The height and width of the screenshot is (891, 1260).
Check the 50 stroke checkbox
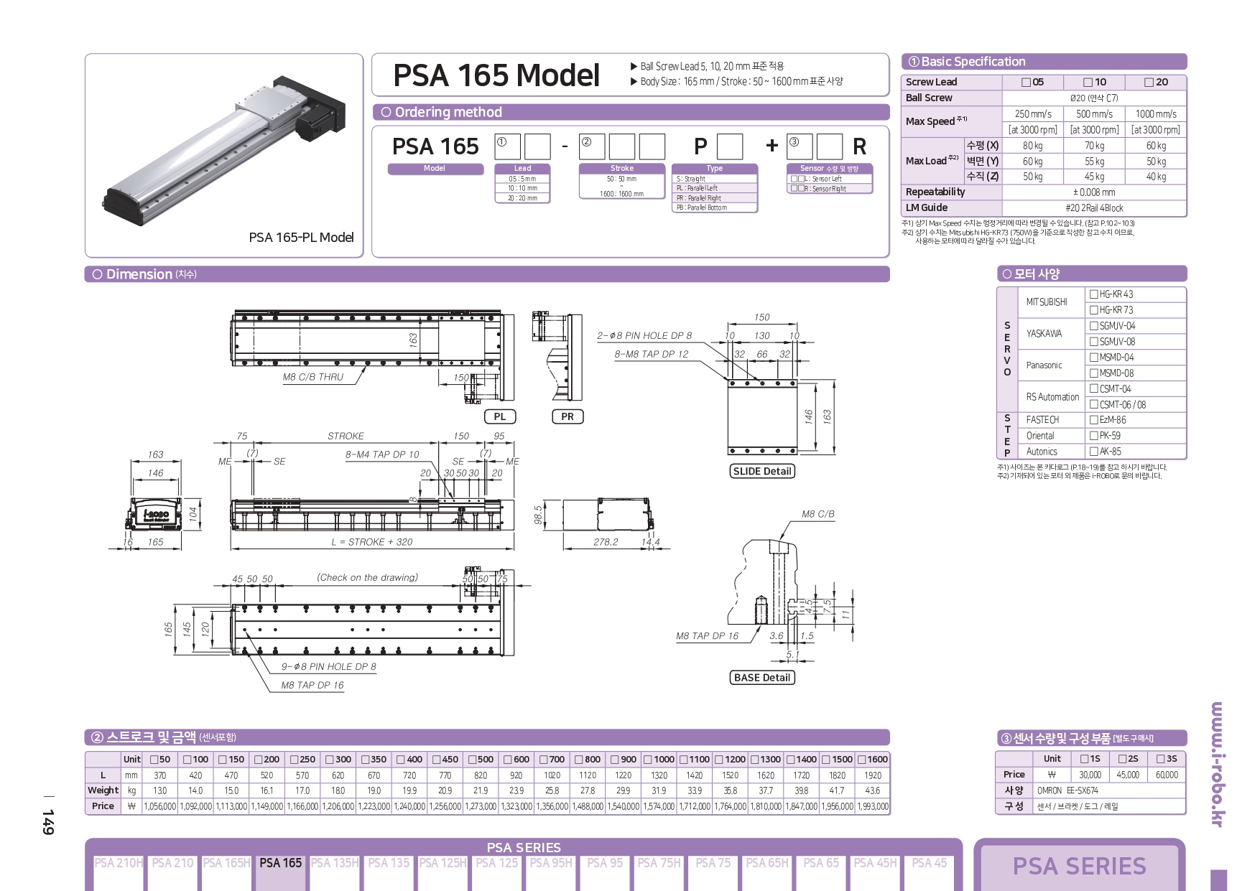click(154, 760)
